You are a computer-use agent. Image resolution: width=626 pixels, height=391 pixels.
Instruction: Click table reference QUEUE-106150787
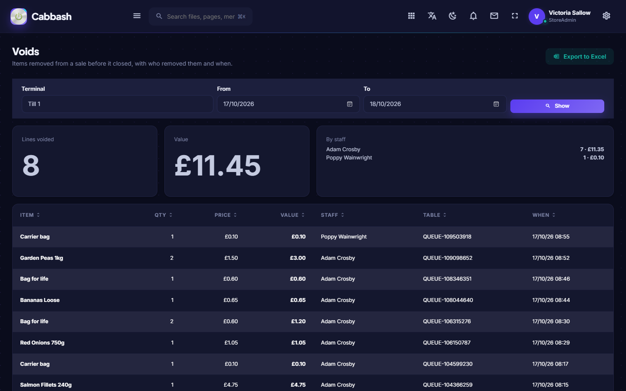[x=447, y=343]
